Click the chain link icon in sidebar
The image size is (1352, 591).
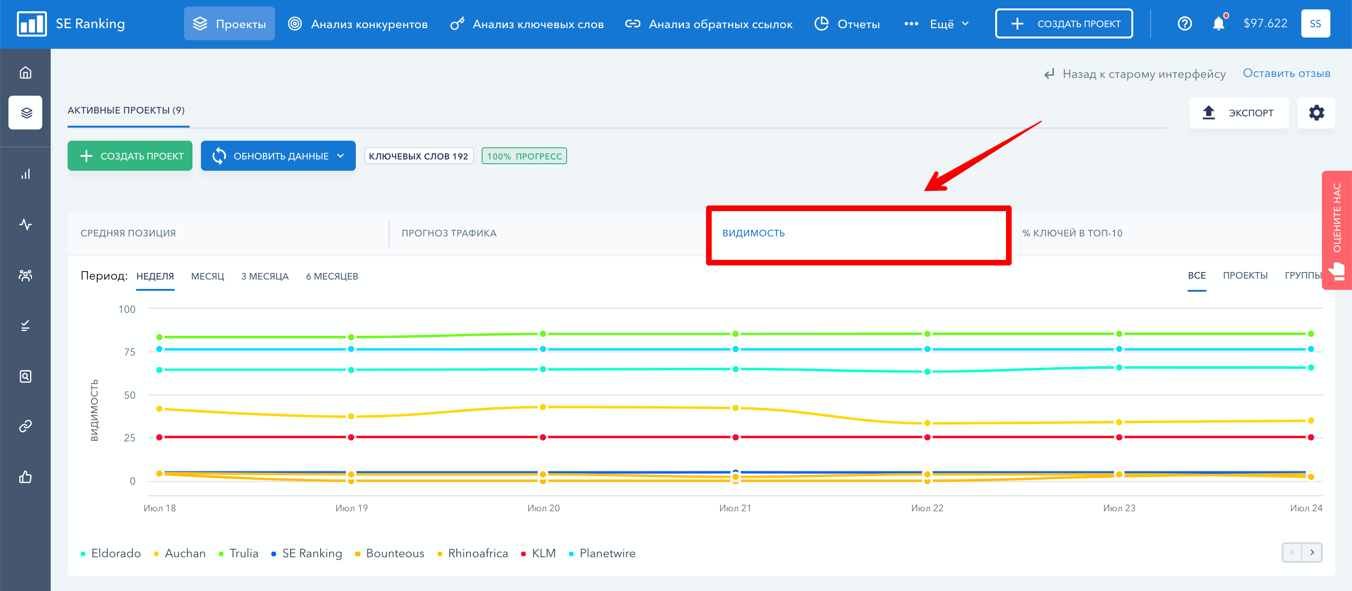coord(25,426)
